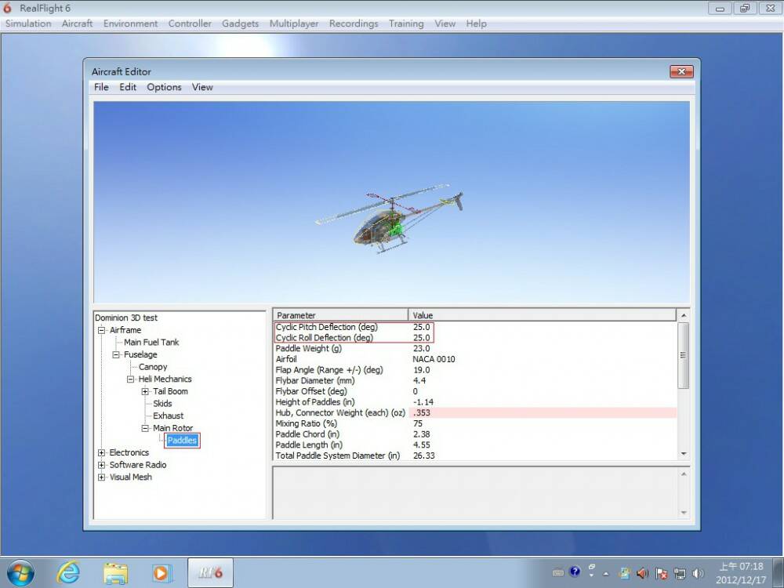
Task: Collapse the Airframe tree node
Action: point(101,330)
